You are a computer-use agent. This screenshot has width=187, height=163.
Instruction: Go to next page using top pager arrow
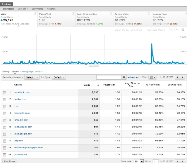(x=182, y=77)
